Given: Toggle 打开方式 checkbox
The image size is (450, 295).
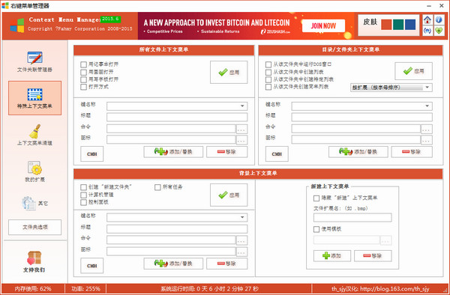Looking at the screenshot, I should [83, 87].
